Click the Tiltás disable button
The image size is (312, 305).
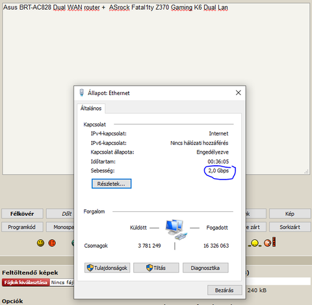click(x=156, y=268)
